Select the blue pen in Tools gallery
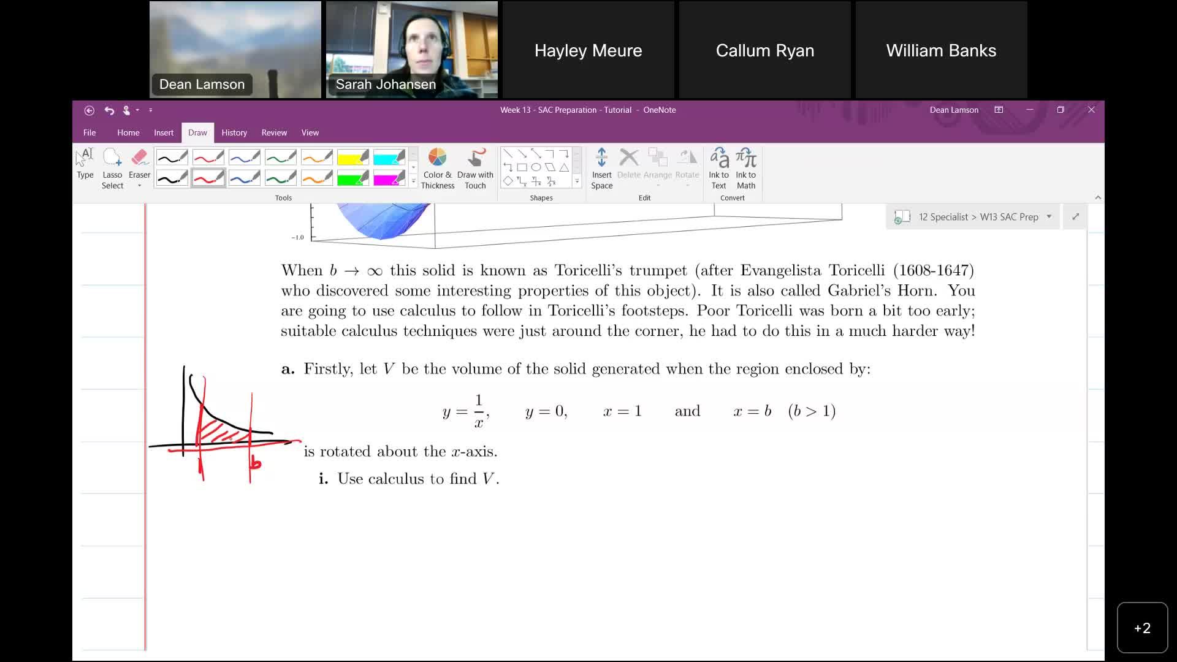 pyautogui.click(x=244, y=158)
